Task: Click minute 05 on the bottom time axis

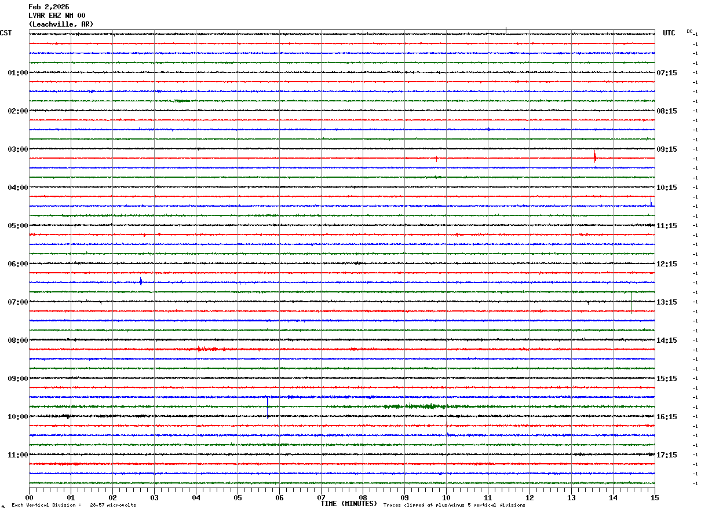Action: pos(238,497)
